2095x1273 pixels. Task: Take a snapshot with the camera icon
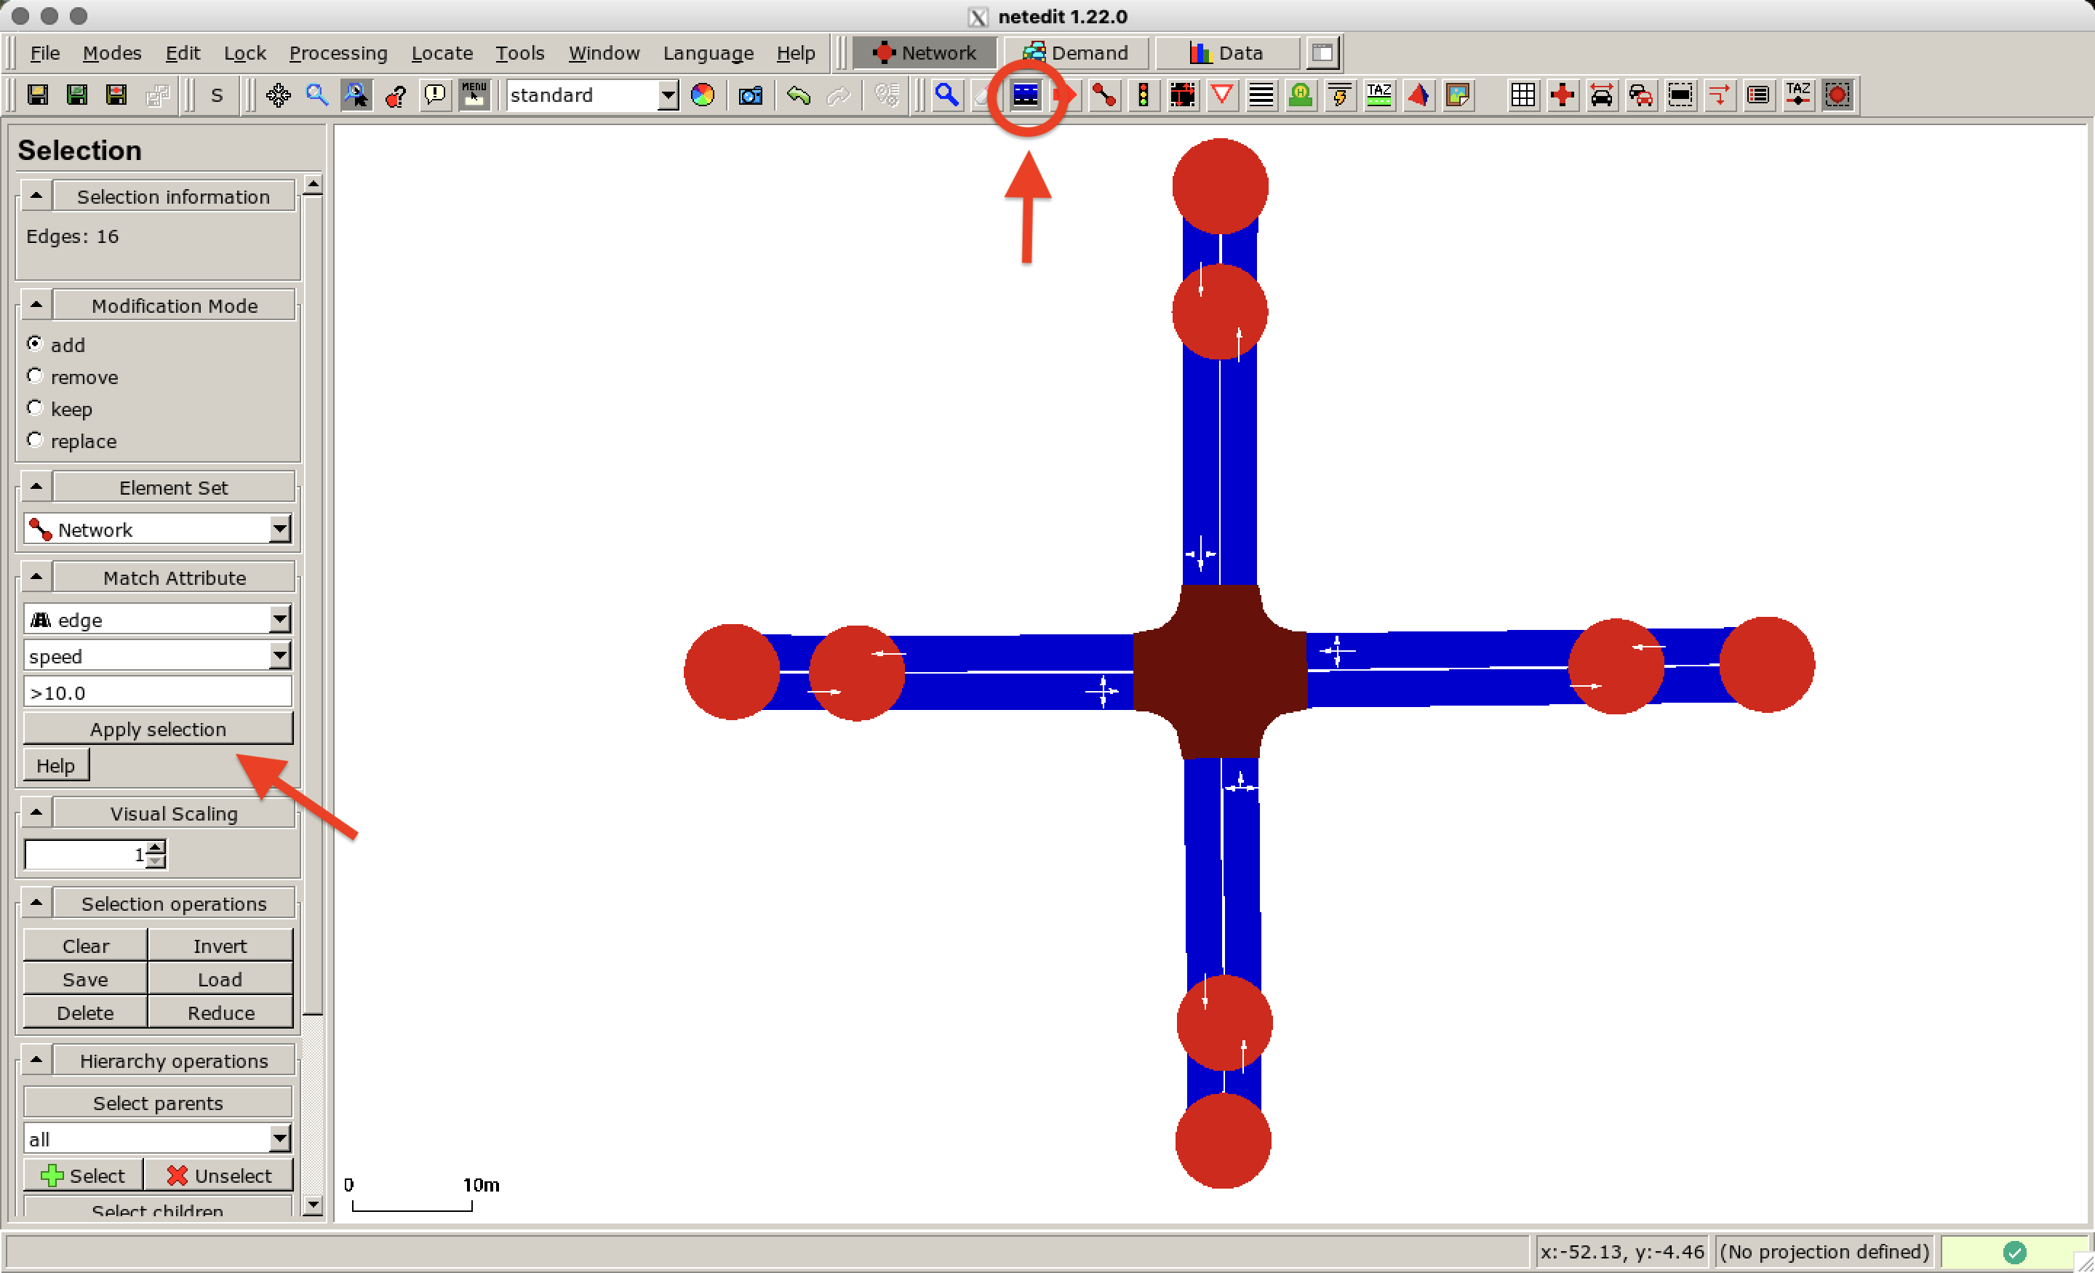pos(749,95)
